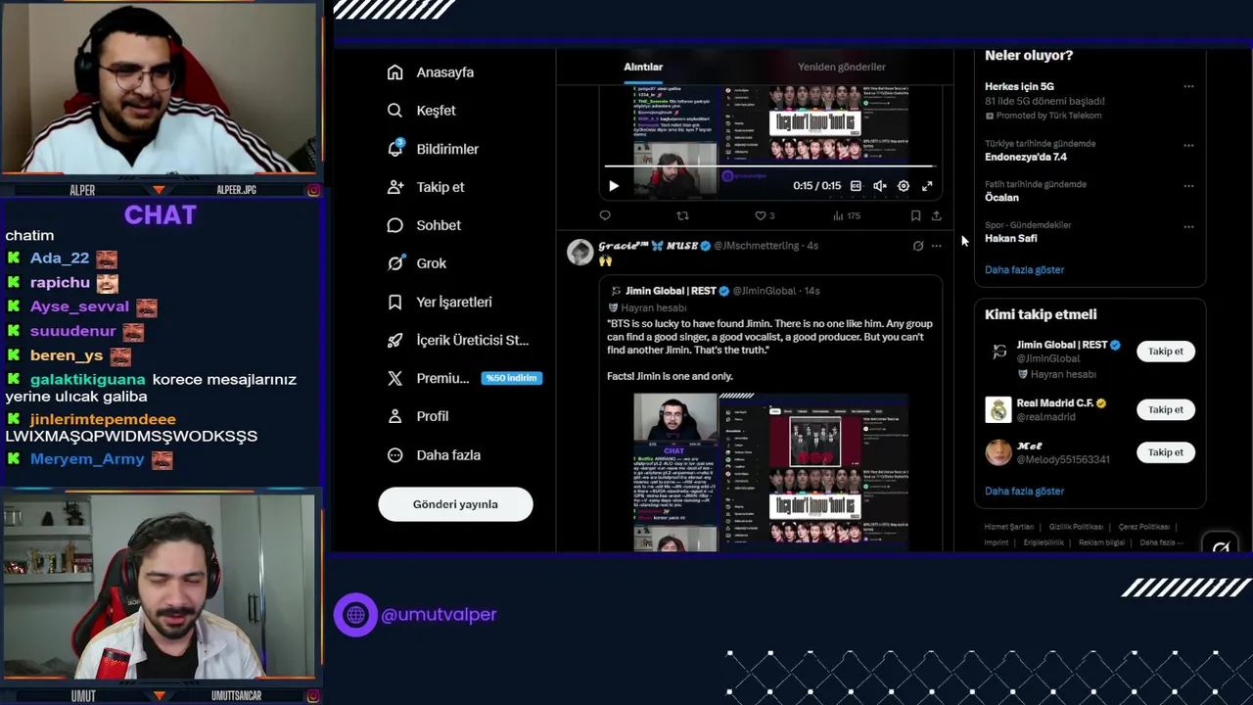Follow the Mel account
The width and height of the screenshot is (1253, 705).
click(1165, 452)
